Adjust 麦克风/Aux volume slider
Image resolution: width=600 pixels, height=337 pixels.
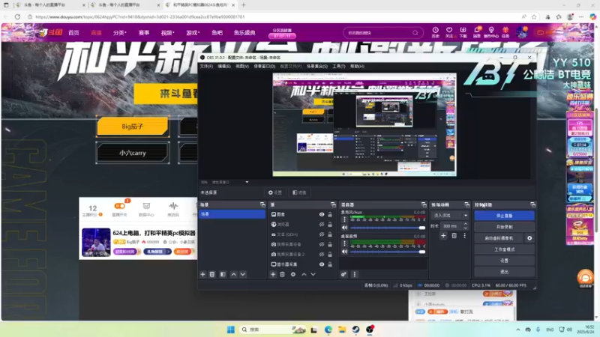point(388,228)
